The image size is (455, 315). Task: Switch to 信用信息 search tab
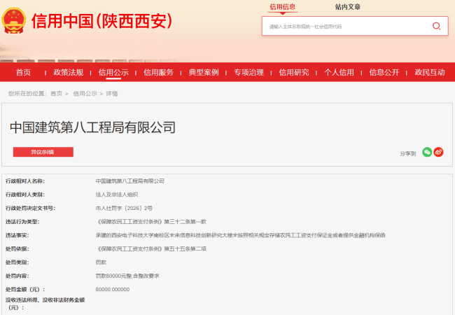tap(282, 7)
